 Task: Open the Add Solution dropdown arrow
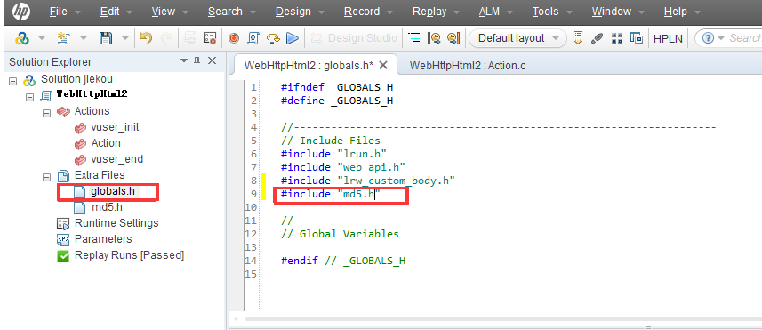[42, 38]
